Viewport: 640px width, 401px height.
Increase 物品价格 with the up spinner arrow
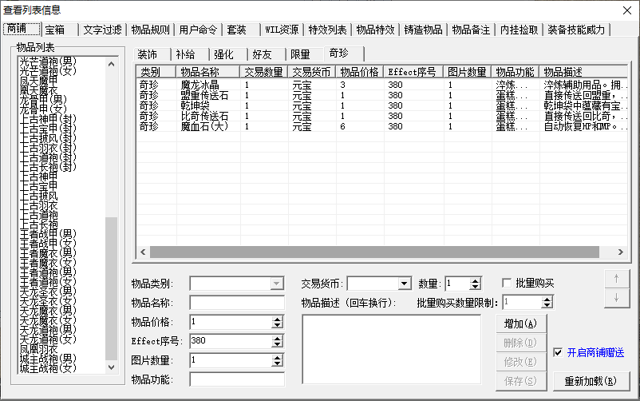(278, 319)
